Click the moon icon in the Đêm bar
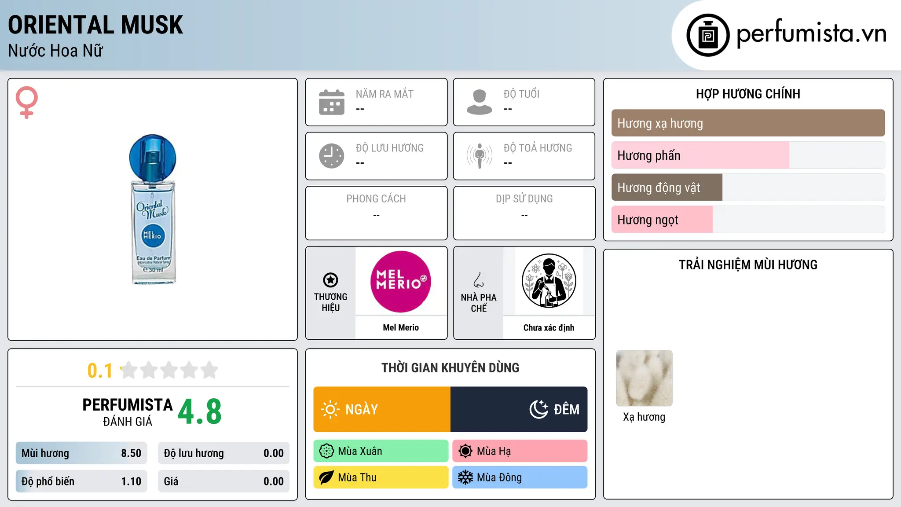This screenshot has height=507, width=901. [x=539, y=409]
